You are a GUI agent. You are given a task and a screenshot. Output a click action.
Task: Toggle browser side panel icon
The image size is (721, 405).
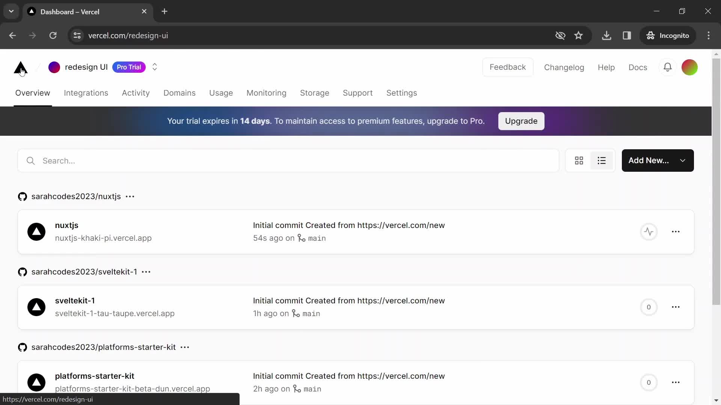627,36
